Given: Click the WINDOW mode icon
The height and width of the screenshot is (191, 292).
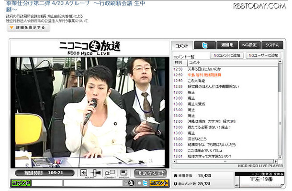Looking at the screenshot, I should pyautogui.click(x=124, y=173).
